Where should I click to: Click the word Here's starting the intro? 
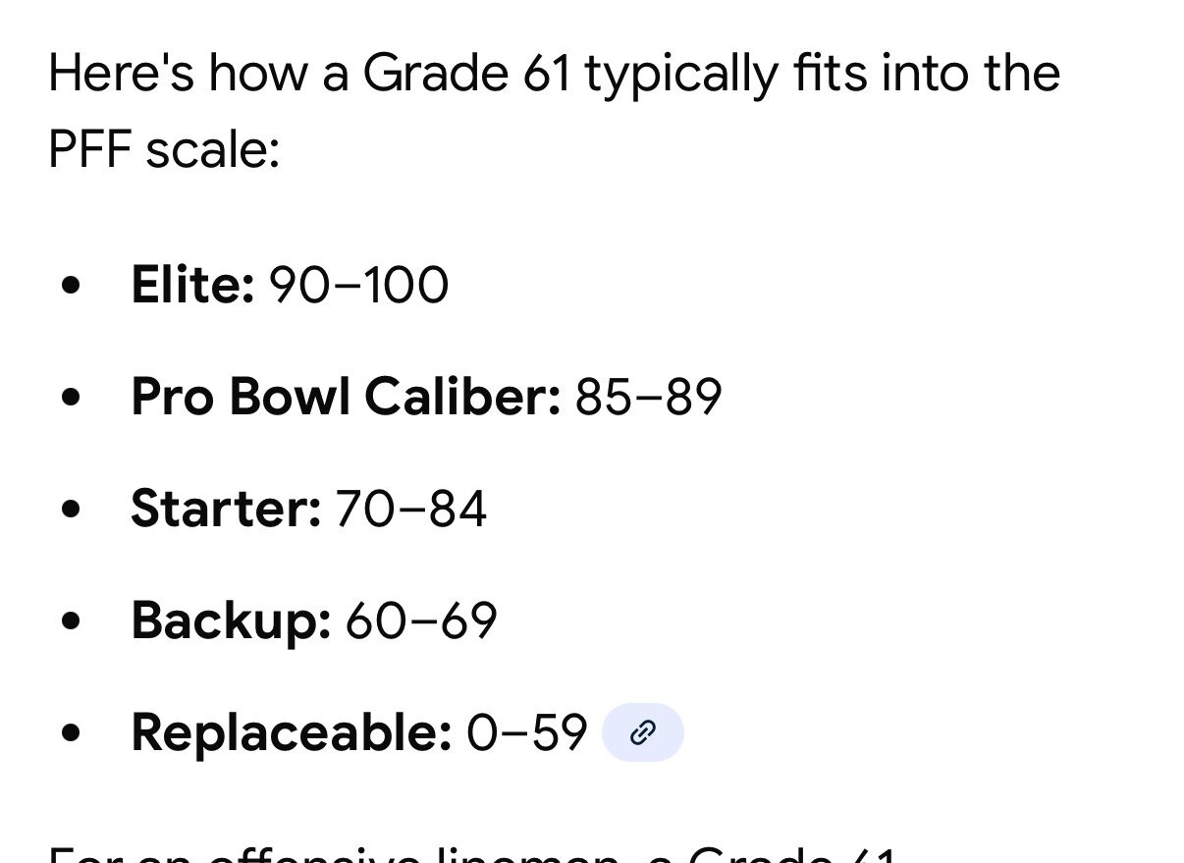point(121,75)
